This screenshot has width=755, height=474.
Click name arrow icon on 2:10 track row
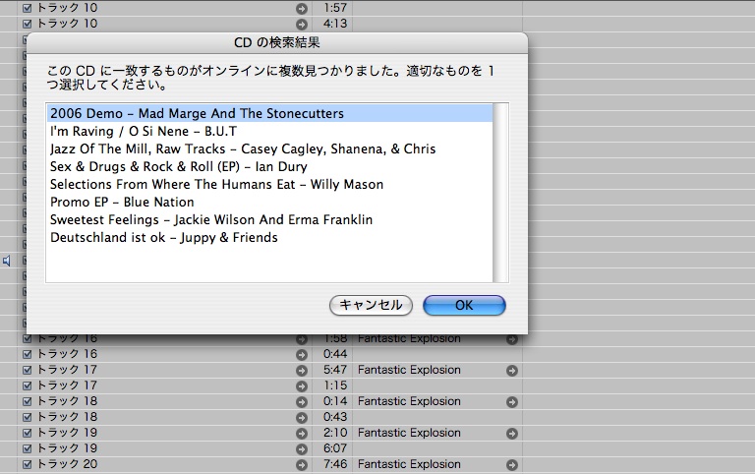click(302, 433)
